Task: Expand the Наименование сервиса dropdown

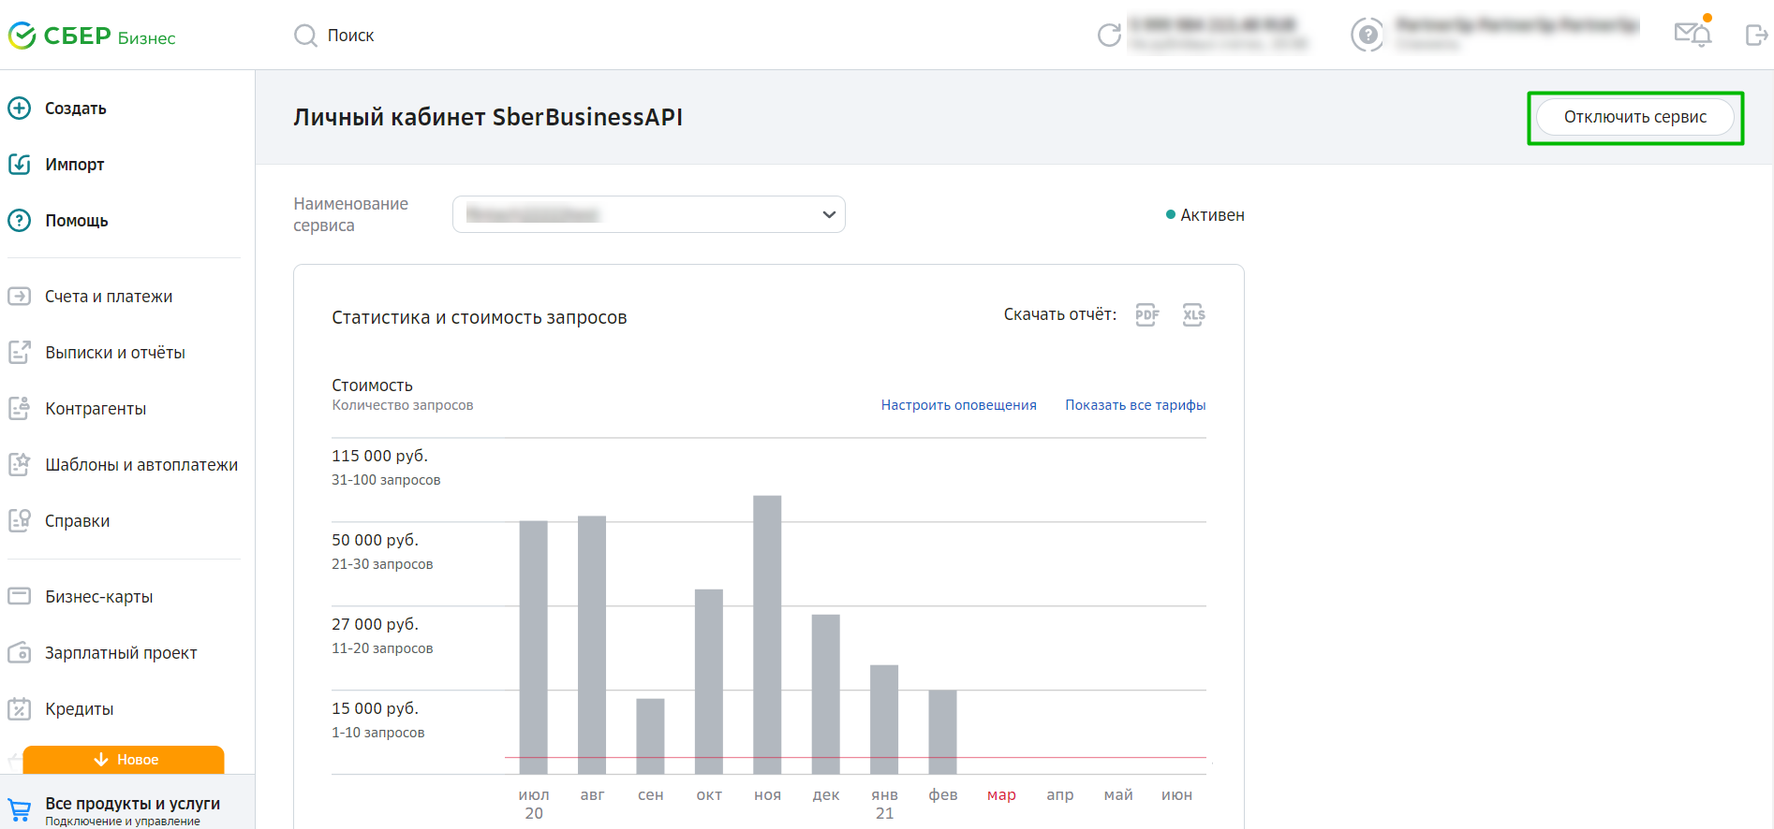Action: [x=649, y=214]
